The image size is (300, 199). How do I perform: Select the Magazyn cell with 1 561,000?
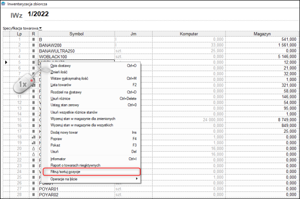tap(262, 45)
